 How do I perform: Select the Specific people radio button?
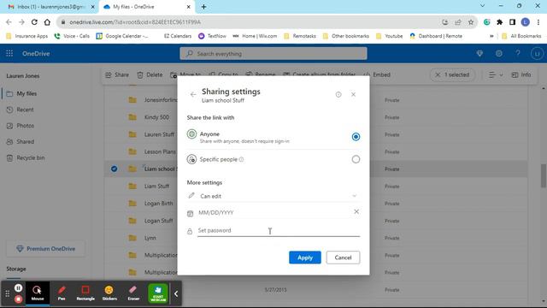pyautogui.click(x=356, y=159)
